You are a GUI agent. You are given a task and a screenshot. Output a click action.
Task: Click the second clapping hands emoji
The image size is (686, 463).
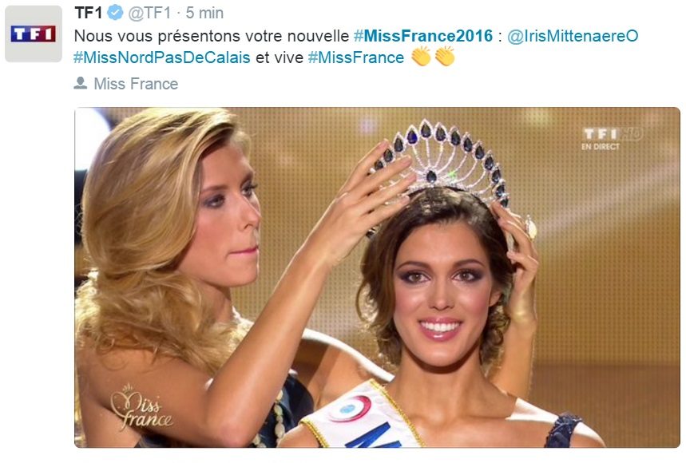(445, 57)
